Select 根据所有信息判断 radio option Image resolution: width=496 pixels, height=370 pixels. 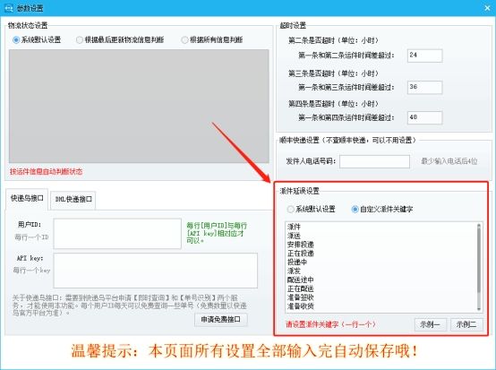[211, 40]
